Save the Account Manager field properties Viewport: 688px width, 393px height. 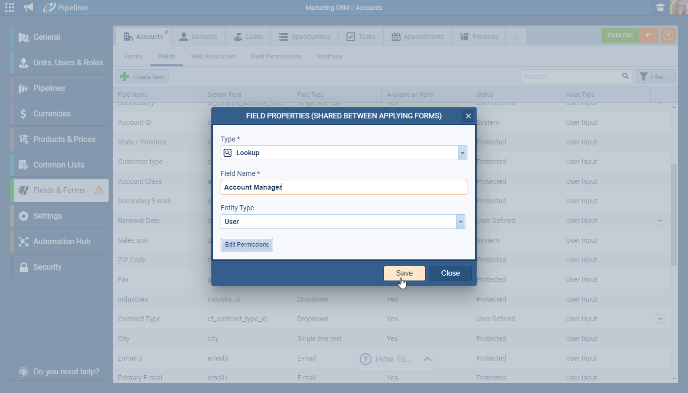coord(404,273)
